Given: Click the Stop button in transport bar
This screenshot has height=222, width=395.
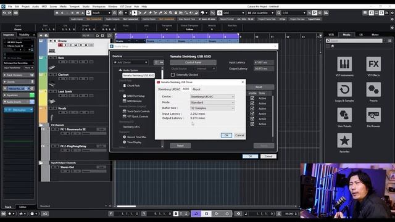Looking at the screenshot, I should pos(206,214).
